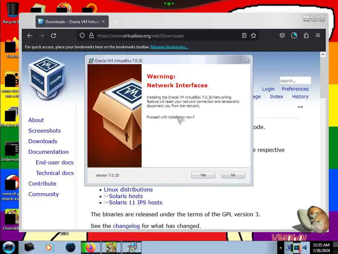Open the About sidebar link
The height and width of the screenshot is (254, 338).
(x=36, y=120)
